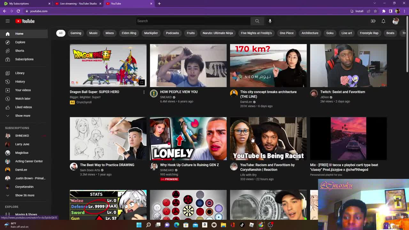
Task: Open Twitch: Sexist and Favoritism title
Action: coord(343,92)
